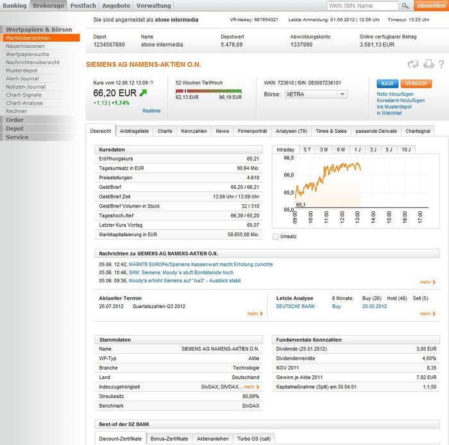Open the Analysen (79) tab
449x445 pixels.
point(291,131)
